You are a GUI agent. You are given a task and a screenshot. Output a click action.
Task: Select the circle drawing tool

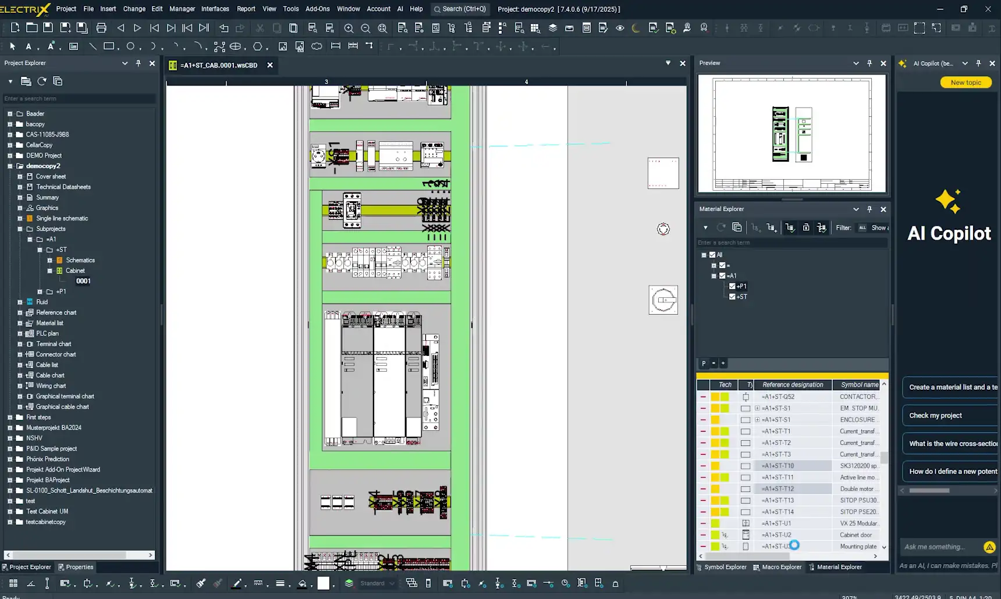(130, 47)
